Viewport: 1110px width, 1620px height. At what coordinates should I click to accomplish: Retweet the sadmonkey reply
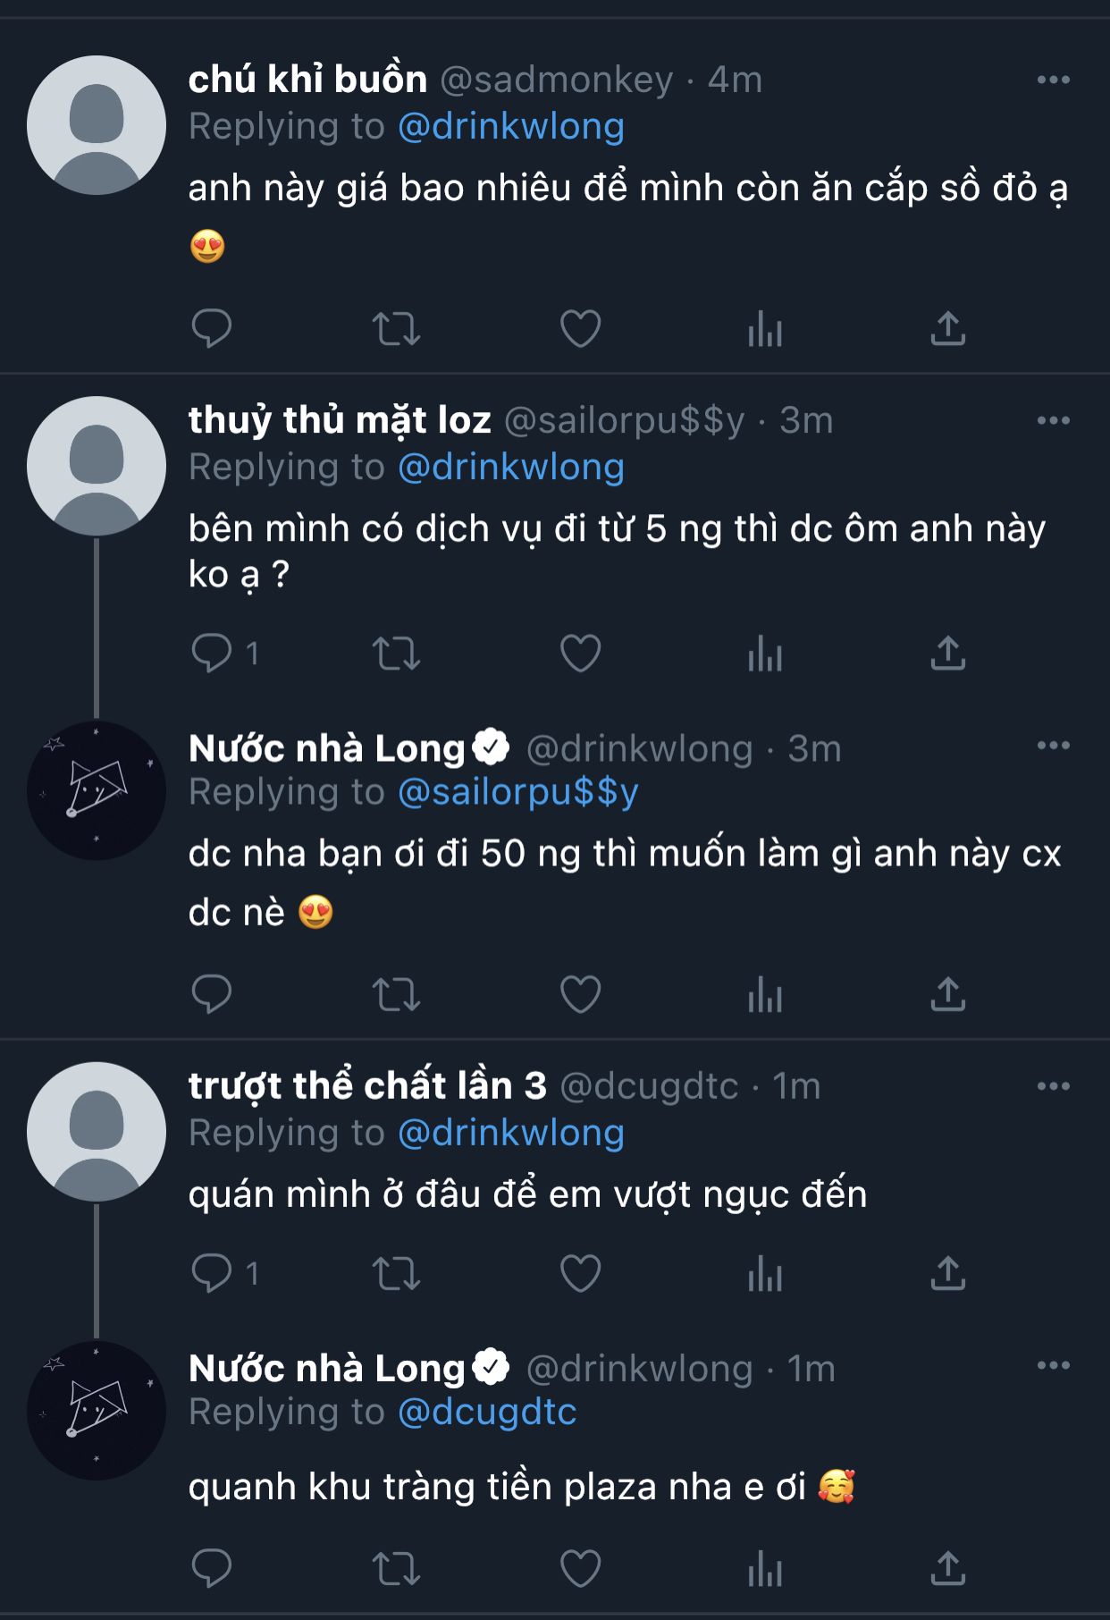point(396,328)
